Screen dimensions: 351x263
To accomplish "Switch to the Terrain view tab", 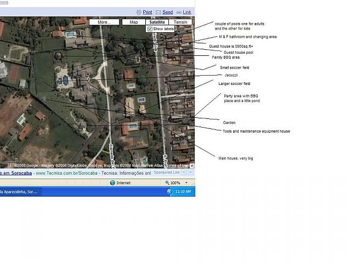I will [180, 22].
